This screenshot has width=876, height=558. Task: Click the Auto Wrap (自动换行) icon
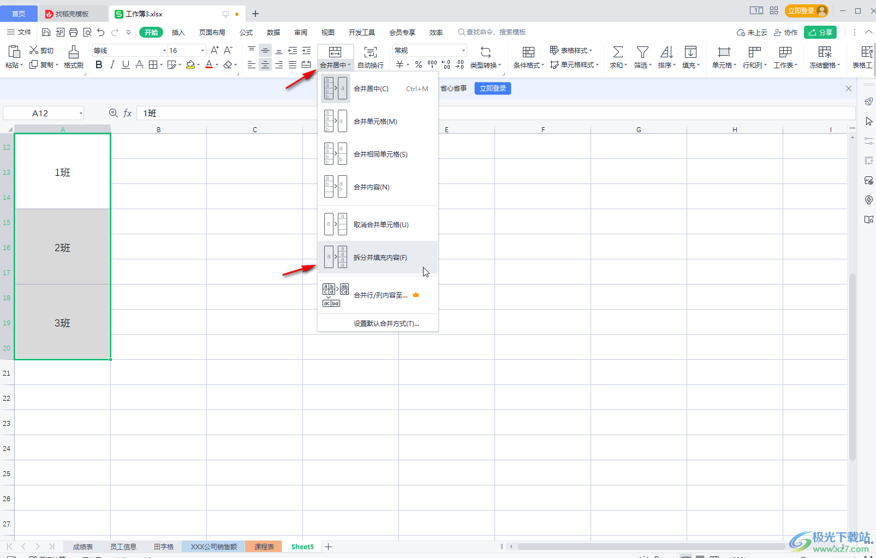[371, 52]
